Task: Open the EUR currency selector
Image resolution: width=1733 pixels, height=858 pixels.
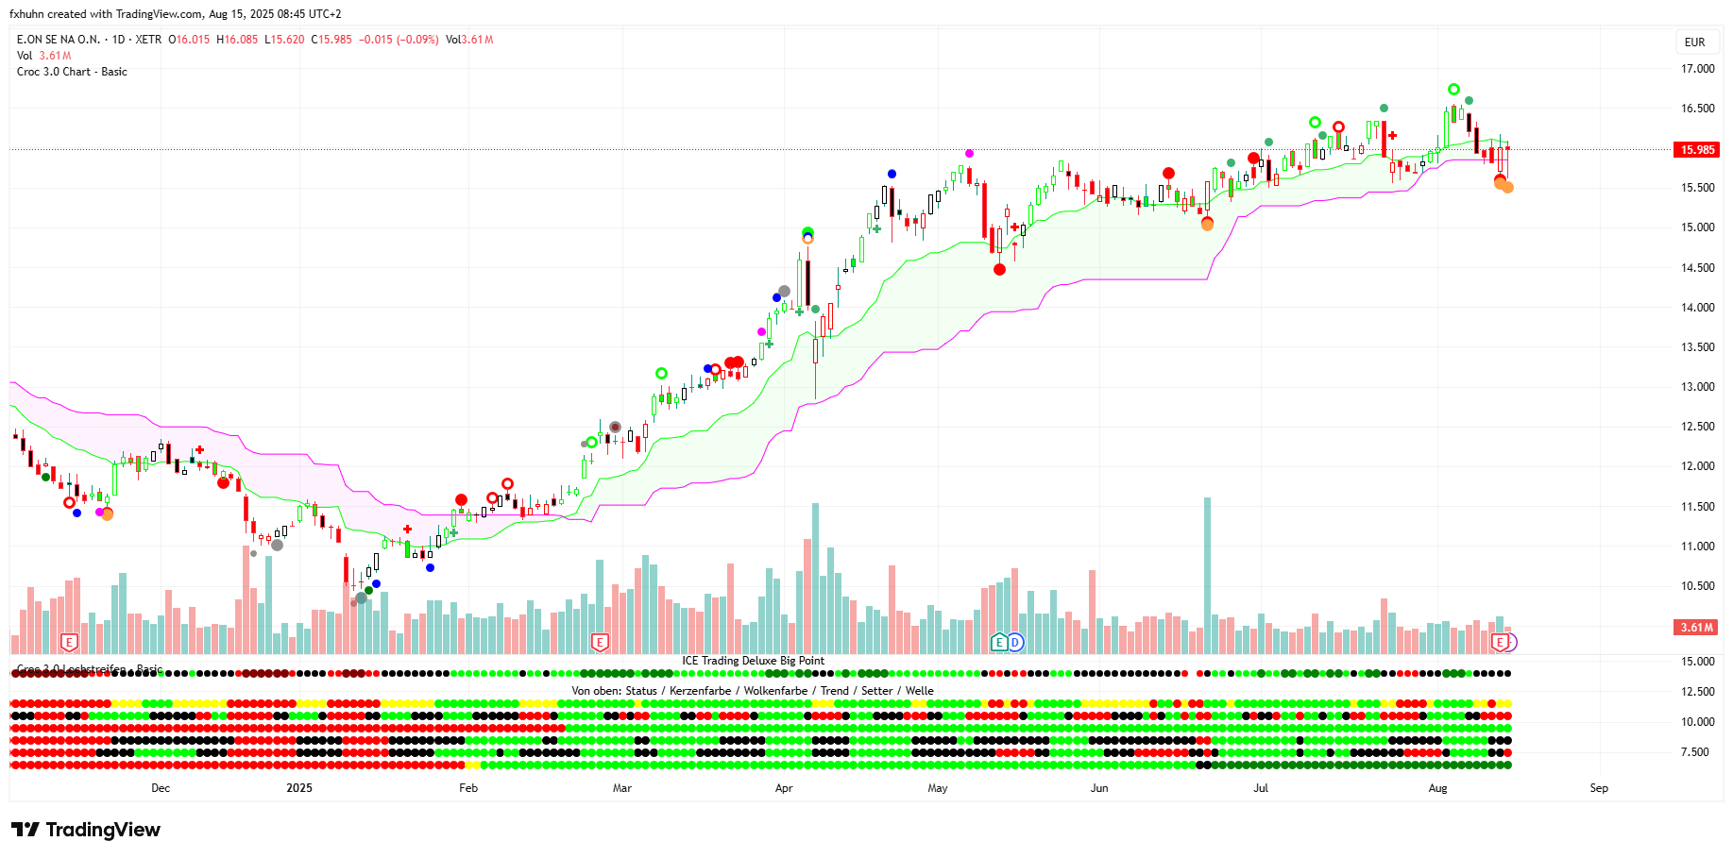Action: [x=1695, y=42]
